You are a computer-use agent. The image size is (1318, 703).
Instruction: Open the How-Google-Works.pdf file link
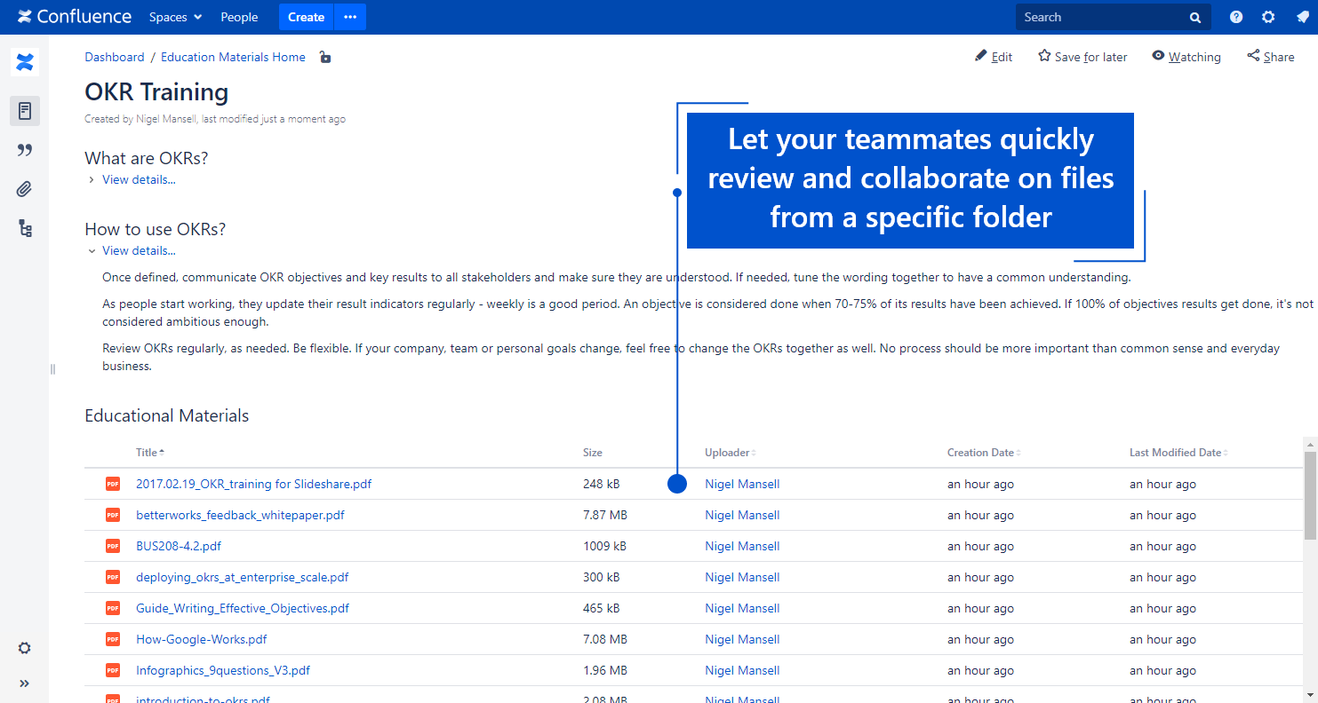pos(201,639)
